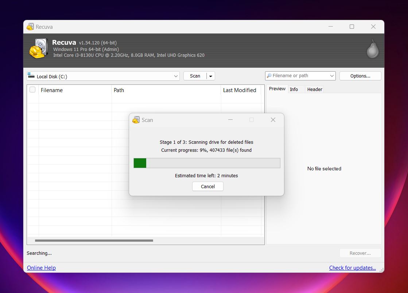Click into the Filename or path field
This screenshot has width=408, height=293.
click(x=300, y=76)
